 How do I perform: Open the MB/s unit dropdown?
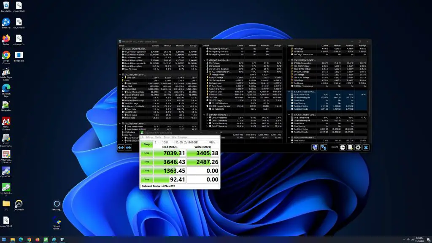coord(213,143)
